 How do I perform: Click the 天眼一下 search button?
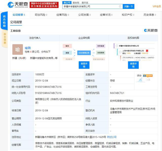pyautogui.click(x=128, y=7)
